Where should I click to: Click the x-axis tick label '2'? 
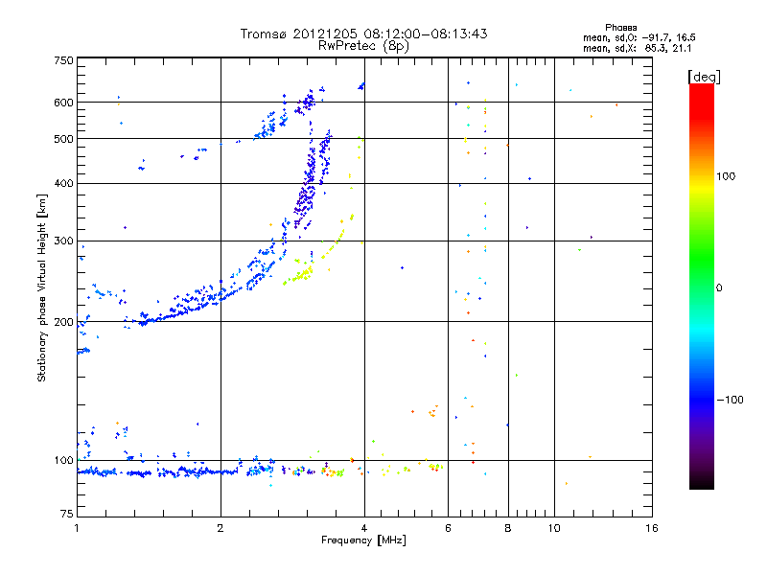pyautogui.click(x=221, y=528)
